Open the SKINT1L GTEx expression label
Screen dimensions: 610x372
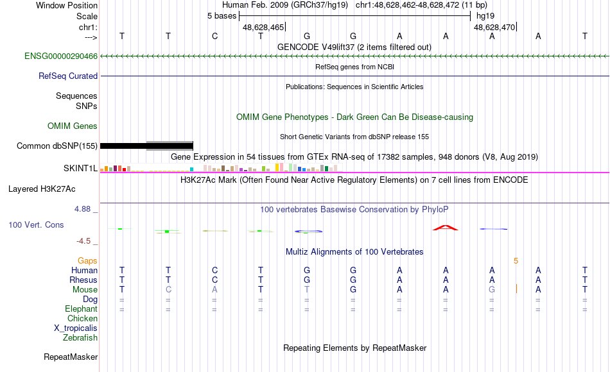tap(80, 168)
